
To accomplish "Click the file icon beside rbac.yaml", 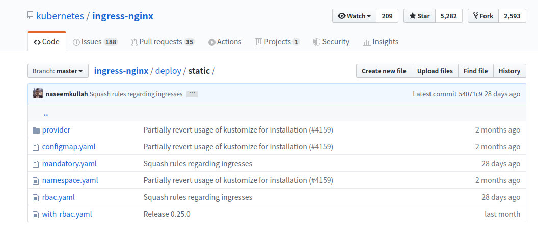I will coord(35,198).
